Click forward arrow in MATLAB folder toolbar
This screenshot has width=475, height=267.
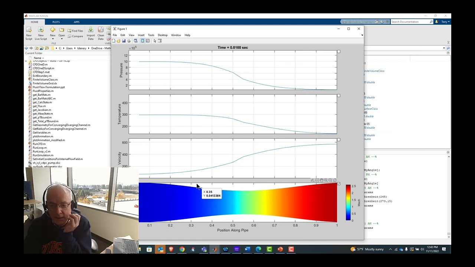tap(31, 48)
